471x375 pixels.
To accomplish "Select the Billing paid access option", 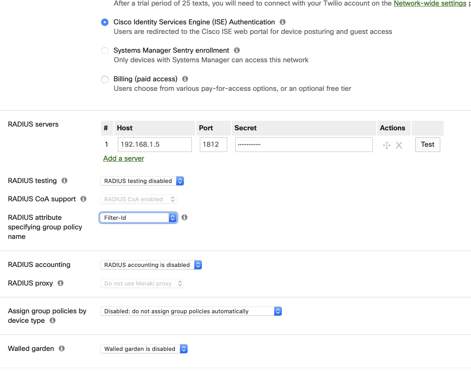I will pos(105,79).
